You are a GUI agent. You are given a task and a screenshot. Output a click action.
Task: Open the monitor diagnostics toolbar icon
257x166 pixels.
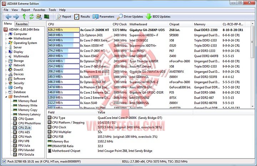[46, 16]
